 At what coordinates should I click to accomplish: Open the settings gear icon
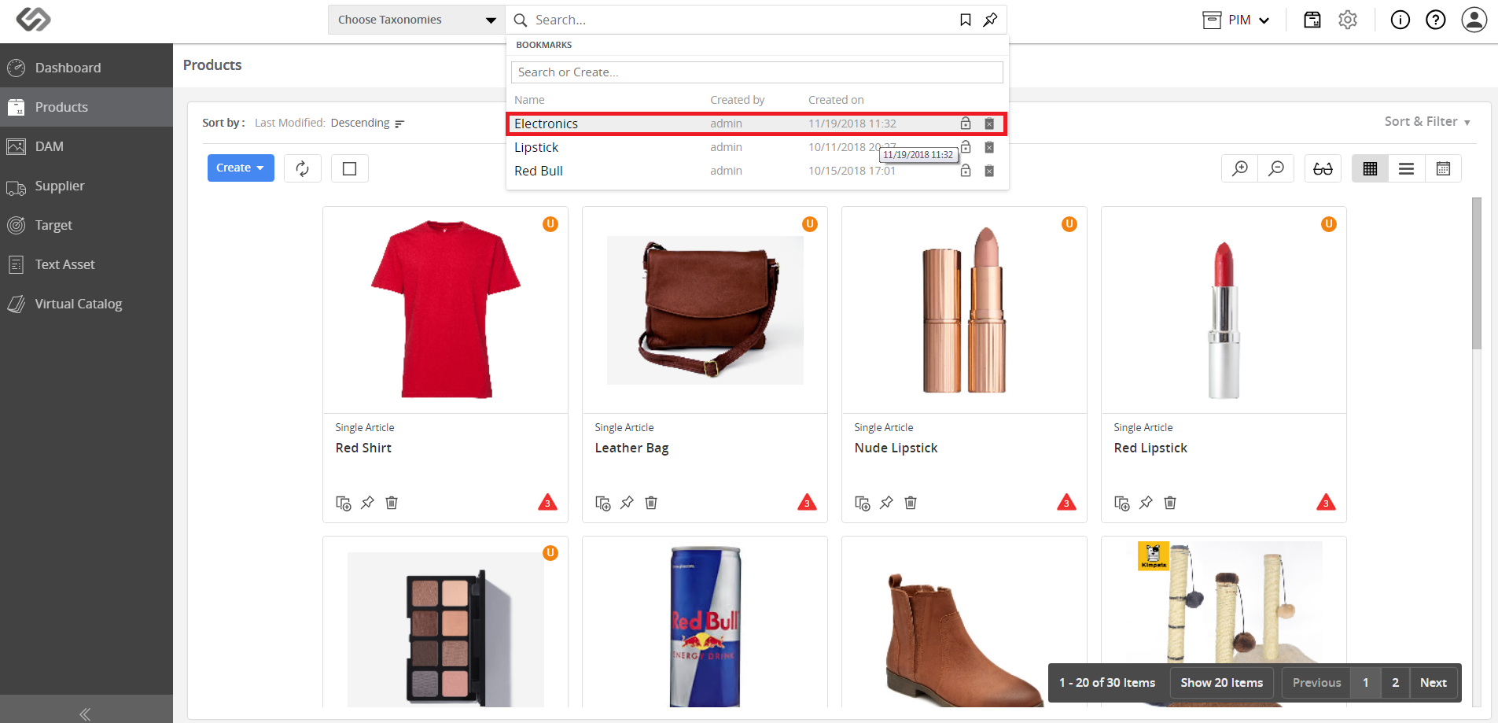coord(1348,20)
